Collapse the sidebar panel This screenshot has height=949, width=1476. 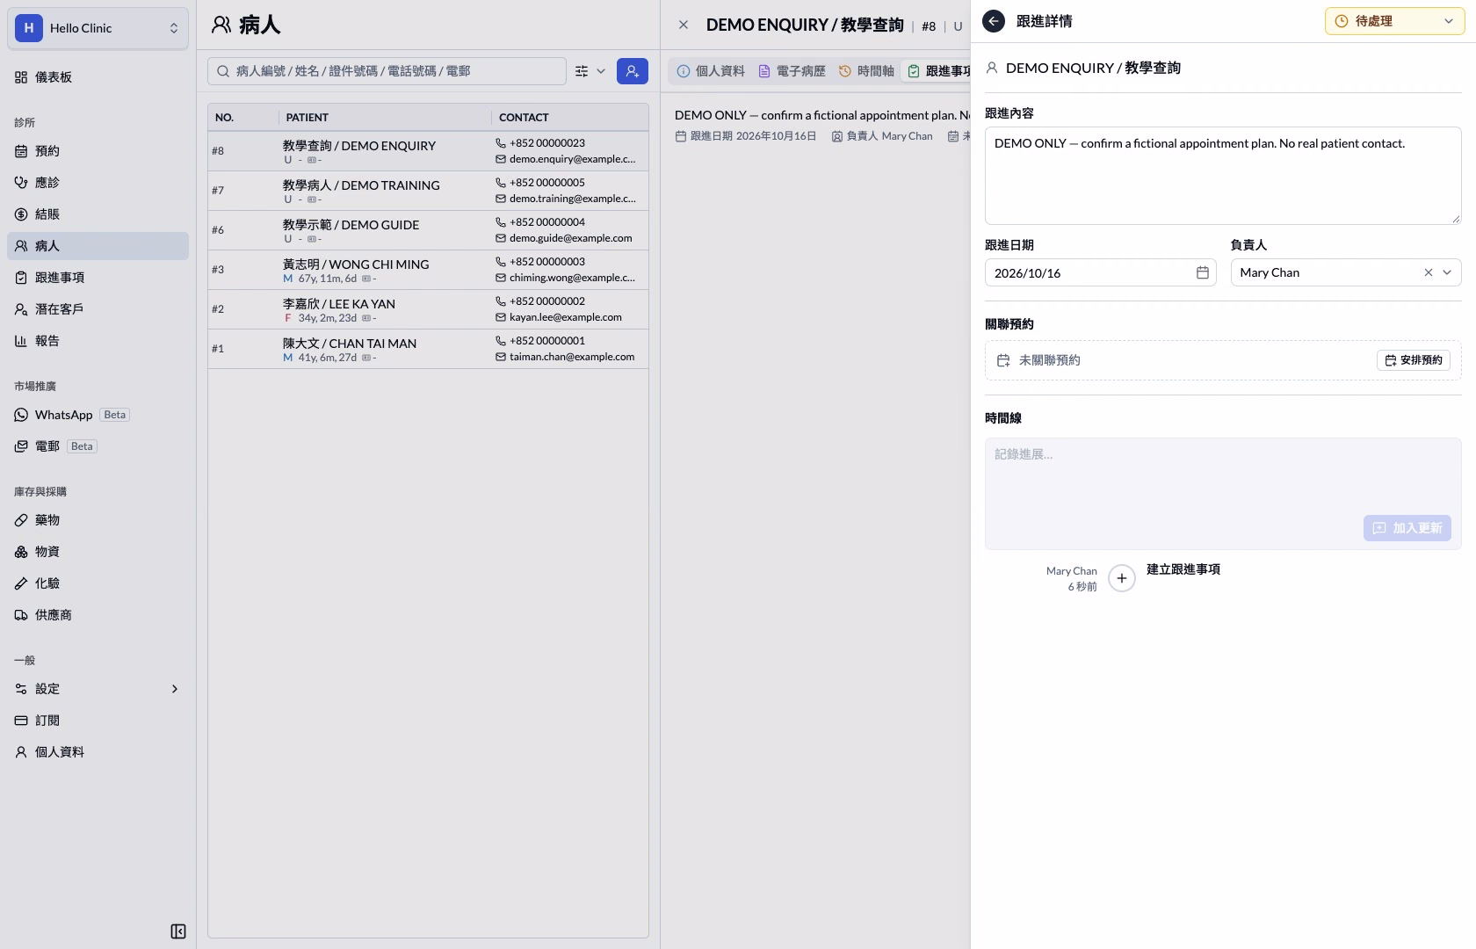click(177, 931)
